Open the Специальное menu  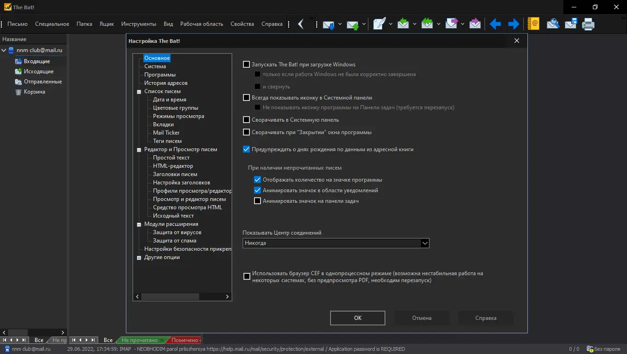52,24
